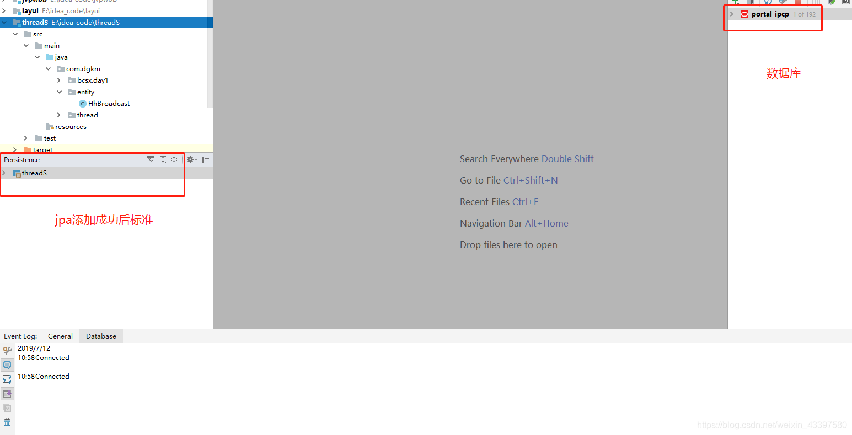Toggle soft wraps in Event Log
Image resolution: width=852 pixels, height=435 pixels.
7,379
